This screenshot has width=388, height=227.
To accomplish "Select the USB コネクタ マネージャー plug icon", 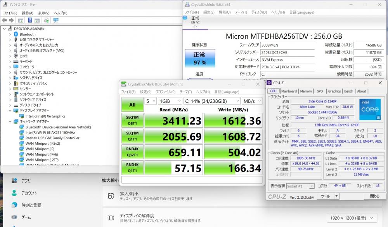I will 16,40.
